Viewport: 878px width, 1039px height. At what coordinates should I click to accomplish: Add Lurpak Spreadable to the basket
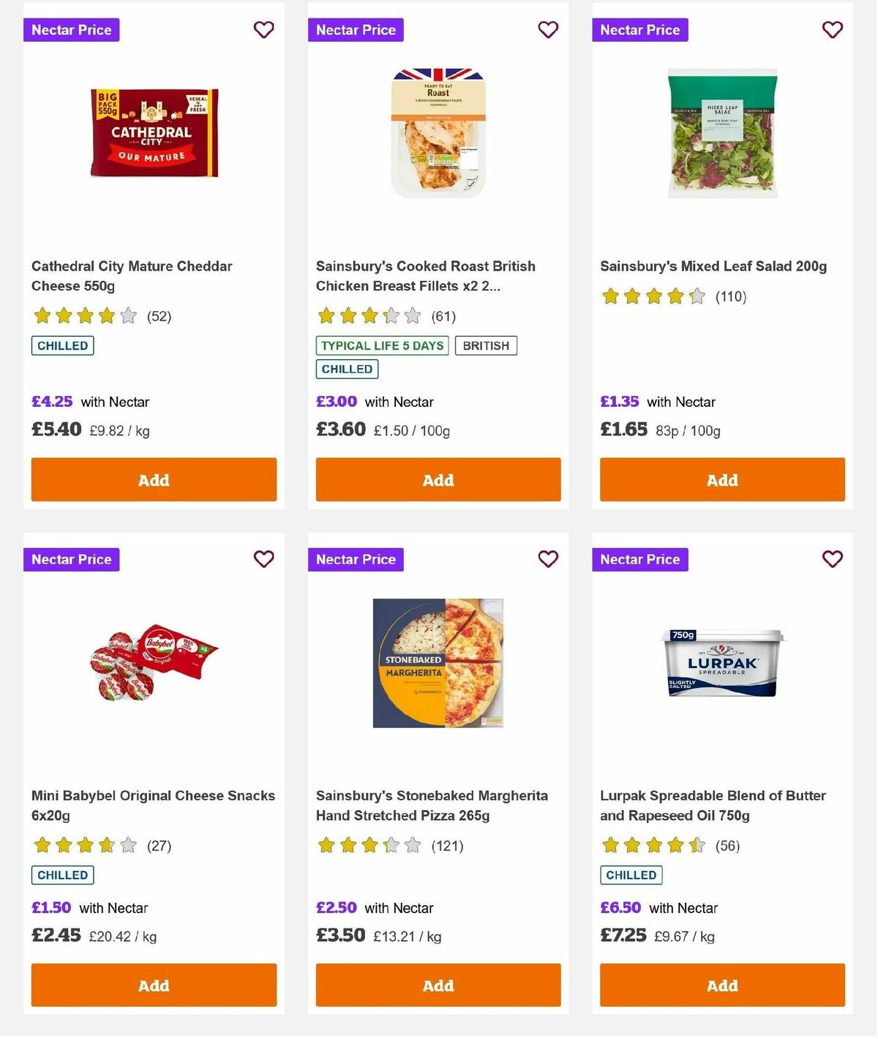coord(721,985)
